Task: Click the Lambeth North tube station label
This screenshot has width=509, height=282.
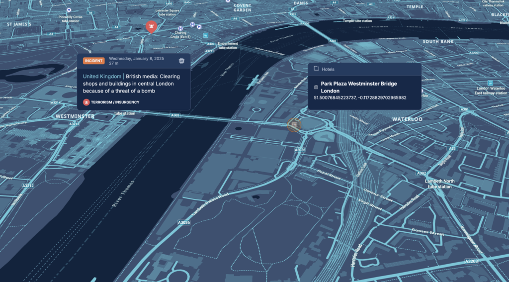Action: pyautogui.click(x=439, y=184)
